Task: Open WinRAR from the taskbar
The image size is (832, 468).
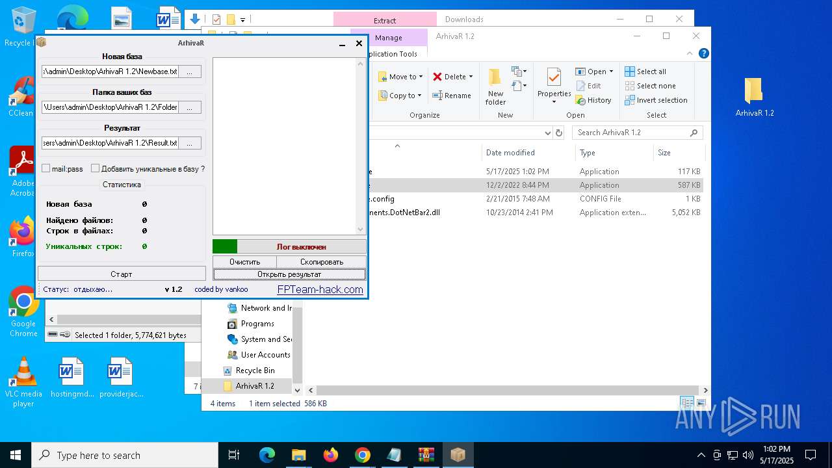Action: pyautogui.click(x=426, y=455)
